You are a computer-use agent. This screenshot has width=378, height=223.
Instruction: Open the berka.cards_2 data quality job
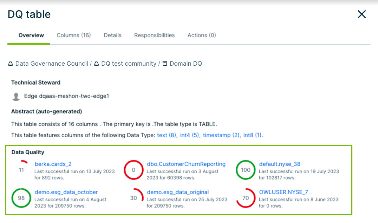tap(53, 164)
